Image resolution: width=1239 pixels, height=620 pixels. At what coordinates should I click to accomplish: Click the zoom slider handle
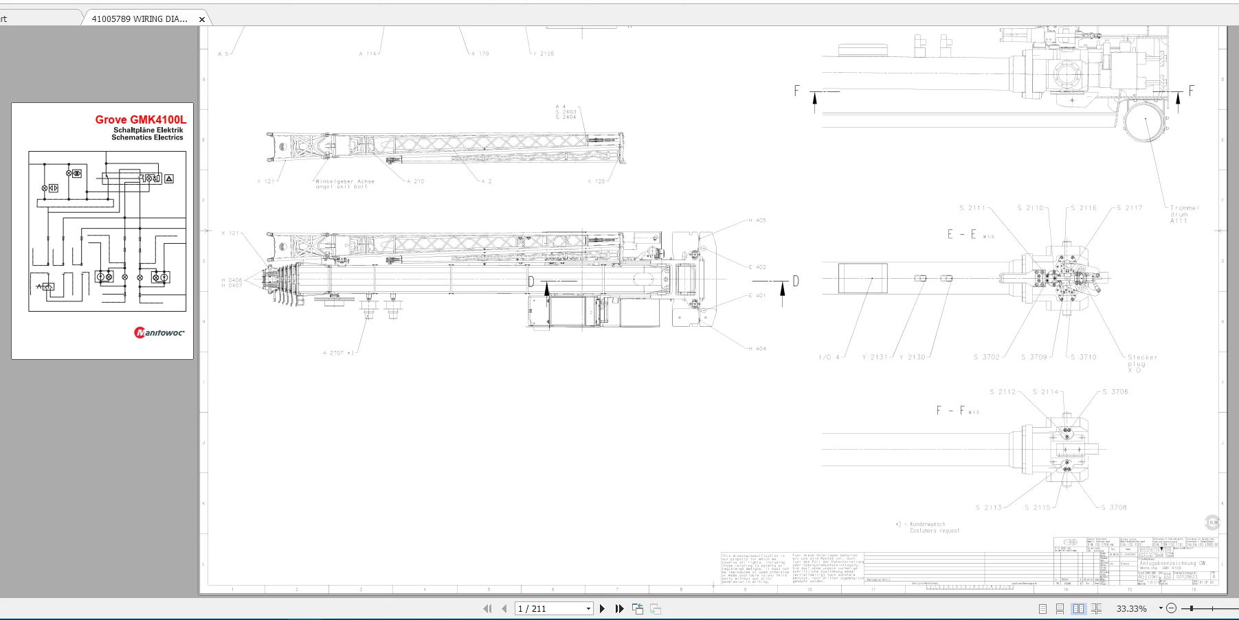1191,608
